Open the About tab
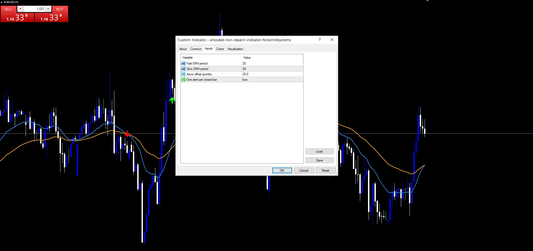This screenshot has height=251, width=533. click(x=183, y=49)
